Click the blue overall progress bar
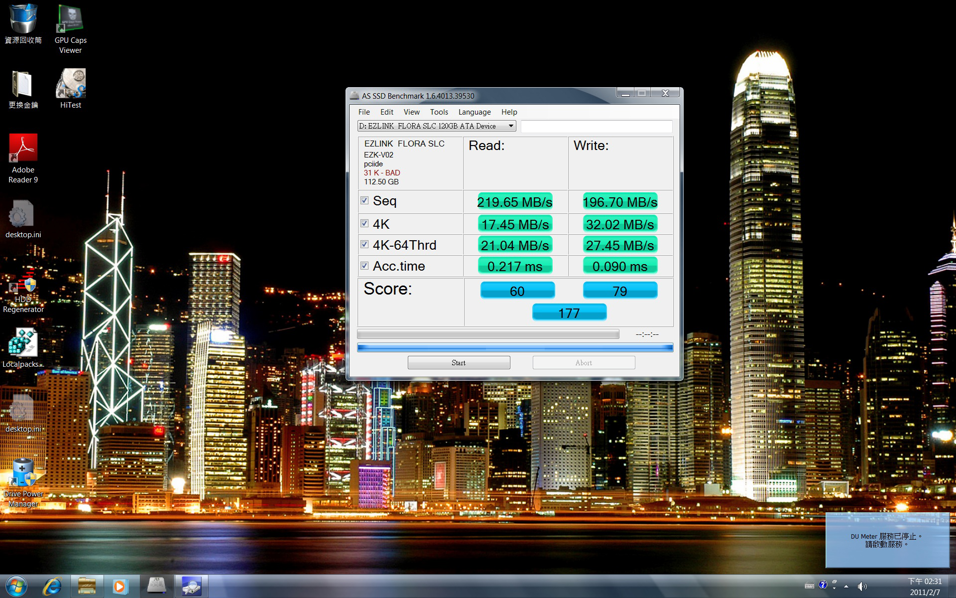 pyautogui.click(x=515, y=347)
